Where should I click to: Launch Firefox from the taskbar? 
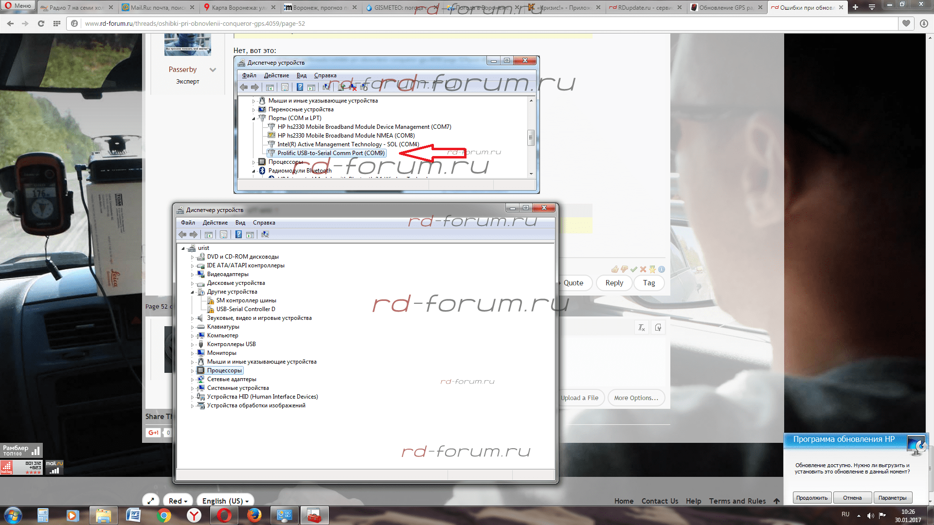254,515
